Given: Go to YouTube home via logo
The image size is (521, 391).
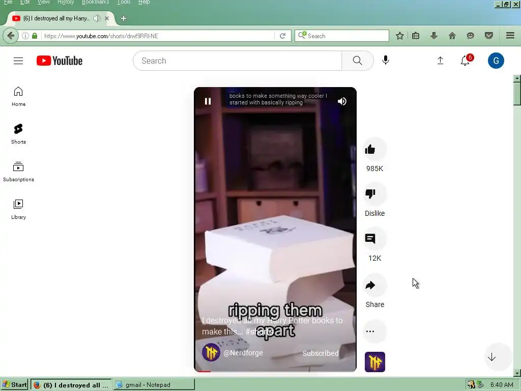Looking at the screenshot, I should point(60,61).
